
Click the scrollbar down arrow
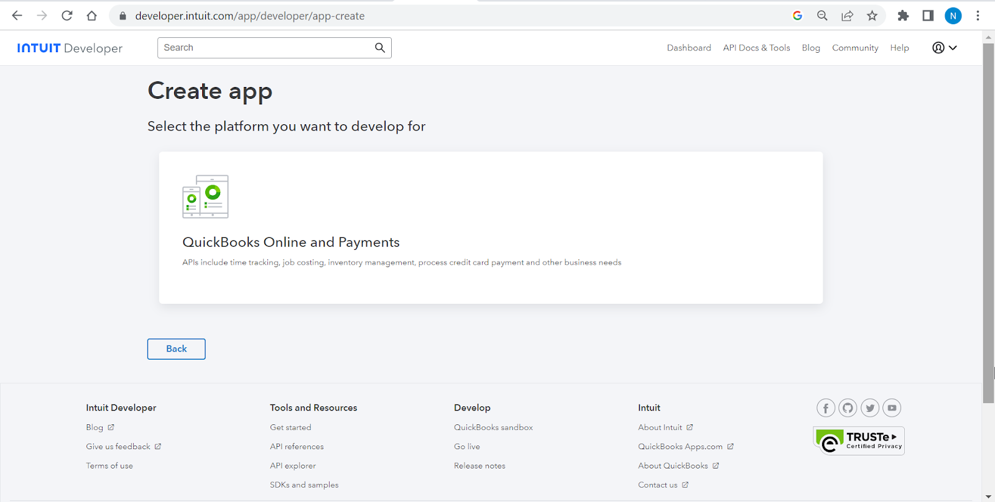point(988,496)
